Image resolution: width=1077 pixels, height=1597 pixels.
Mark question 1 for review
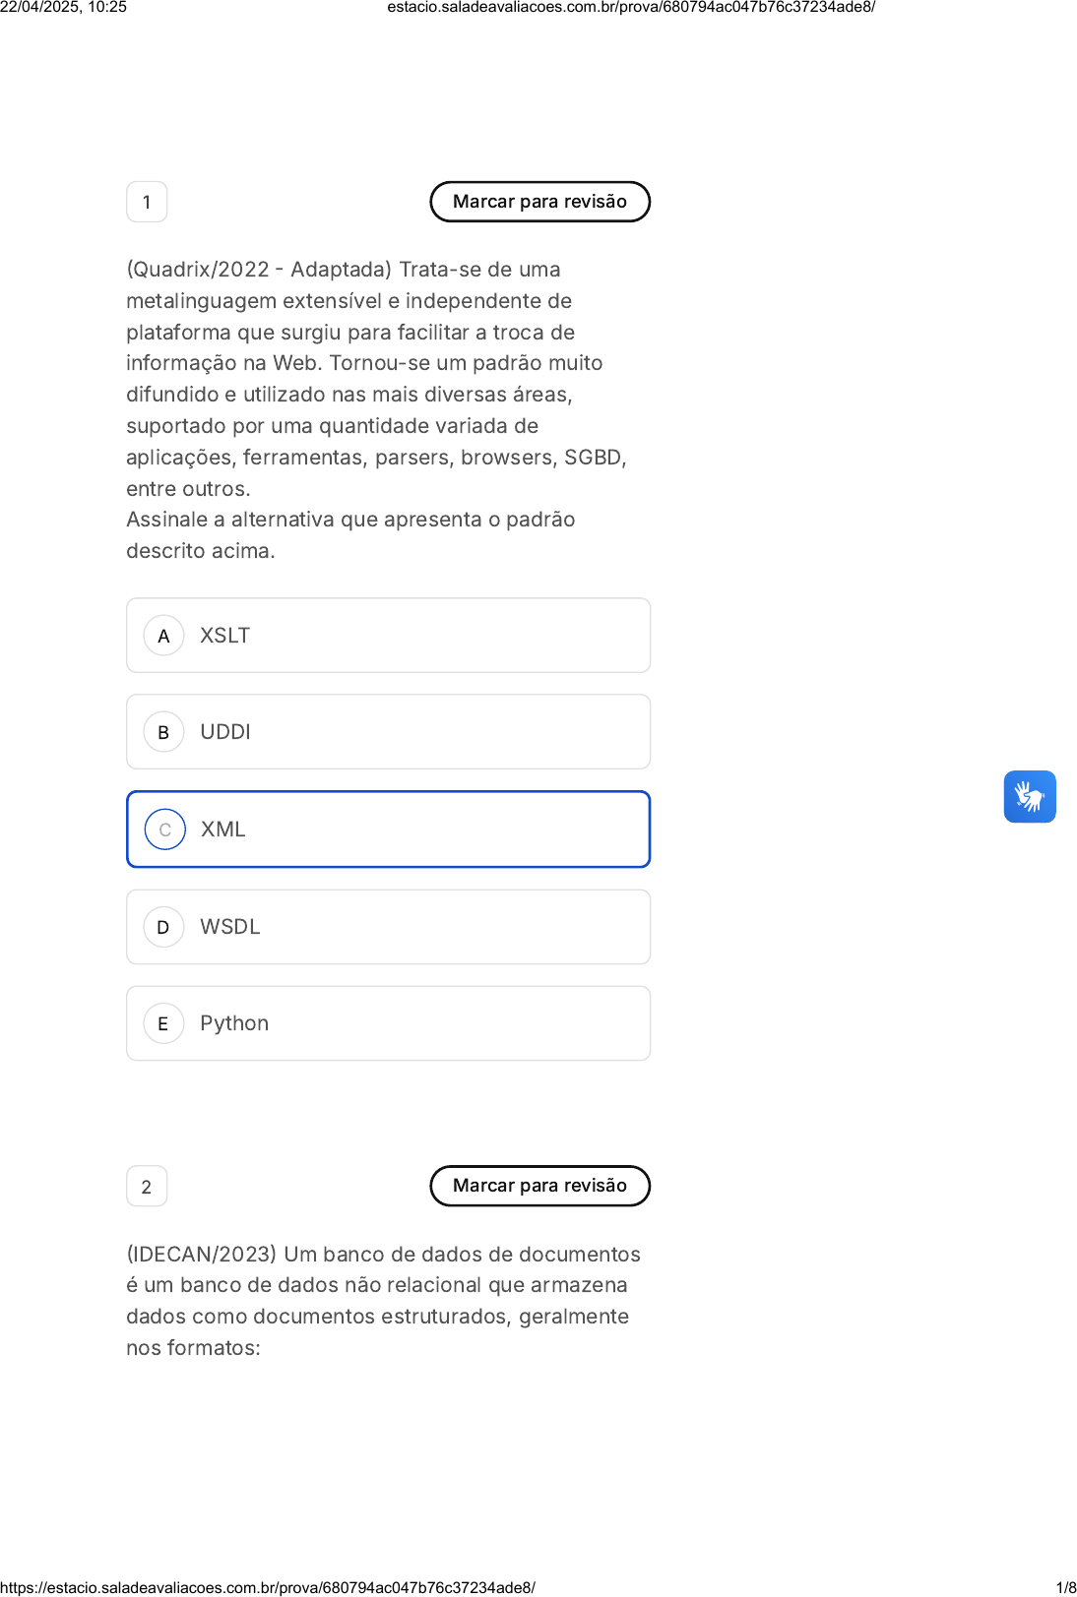(x=539, y=202)
